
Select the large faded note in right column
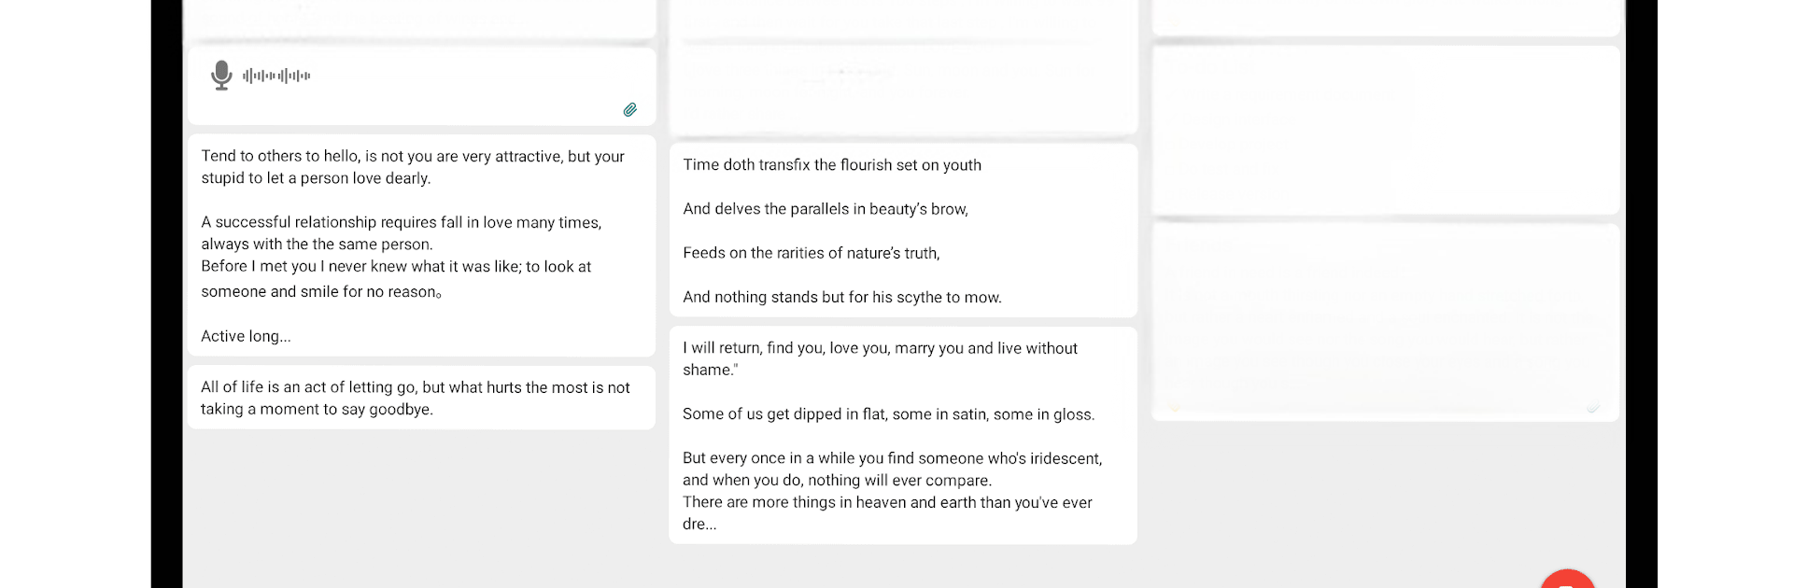click(1386, 322)
